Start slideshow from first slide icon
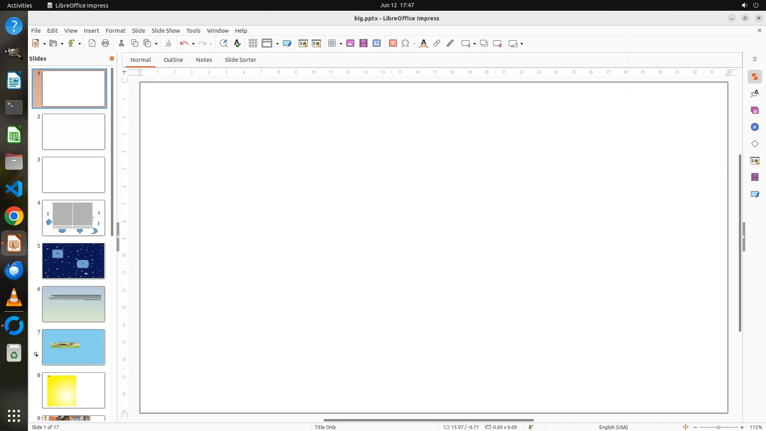766x431 pixels. point(303,43)
